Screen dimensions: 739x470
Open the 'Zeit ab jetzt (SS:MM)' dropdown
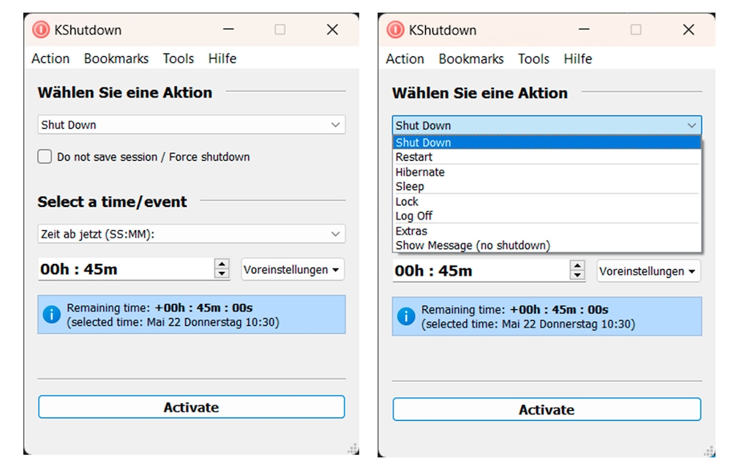pyautogui.click(x=191, y=234)
